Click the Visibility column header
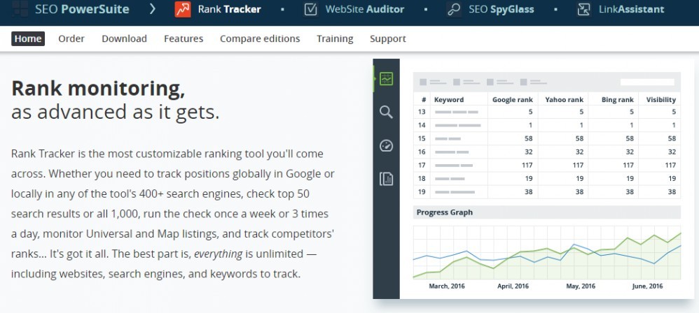This screenshot has width=699, height=313. (661, 100)
